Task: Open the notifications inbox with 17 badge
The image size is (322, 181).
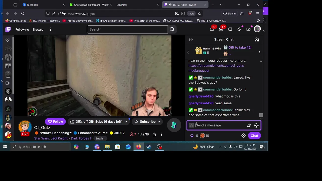Action: [221, 29]
